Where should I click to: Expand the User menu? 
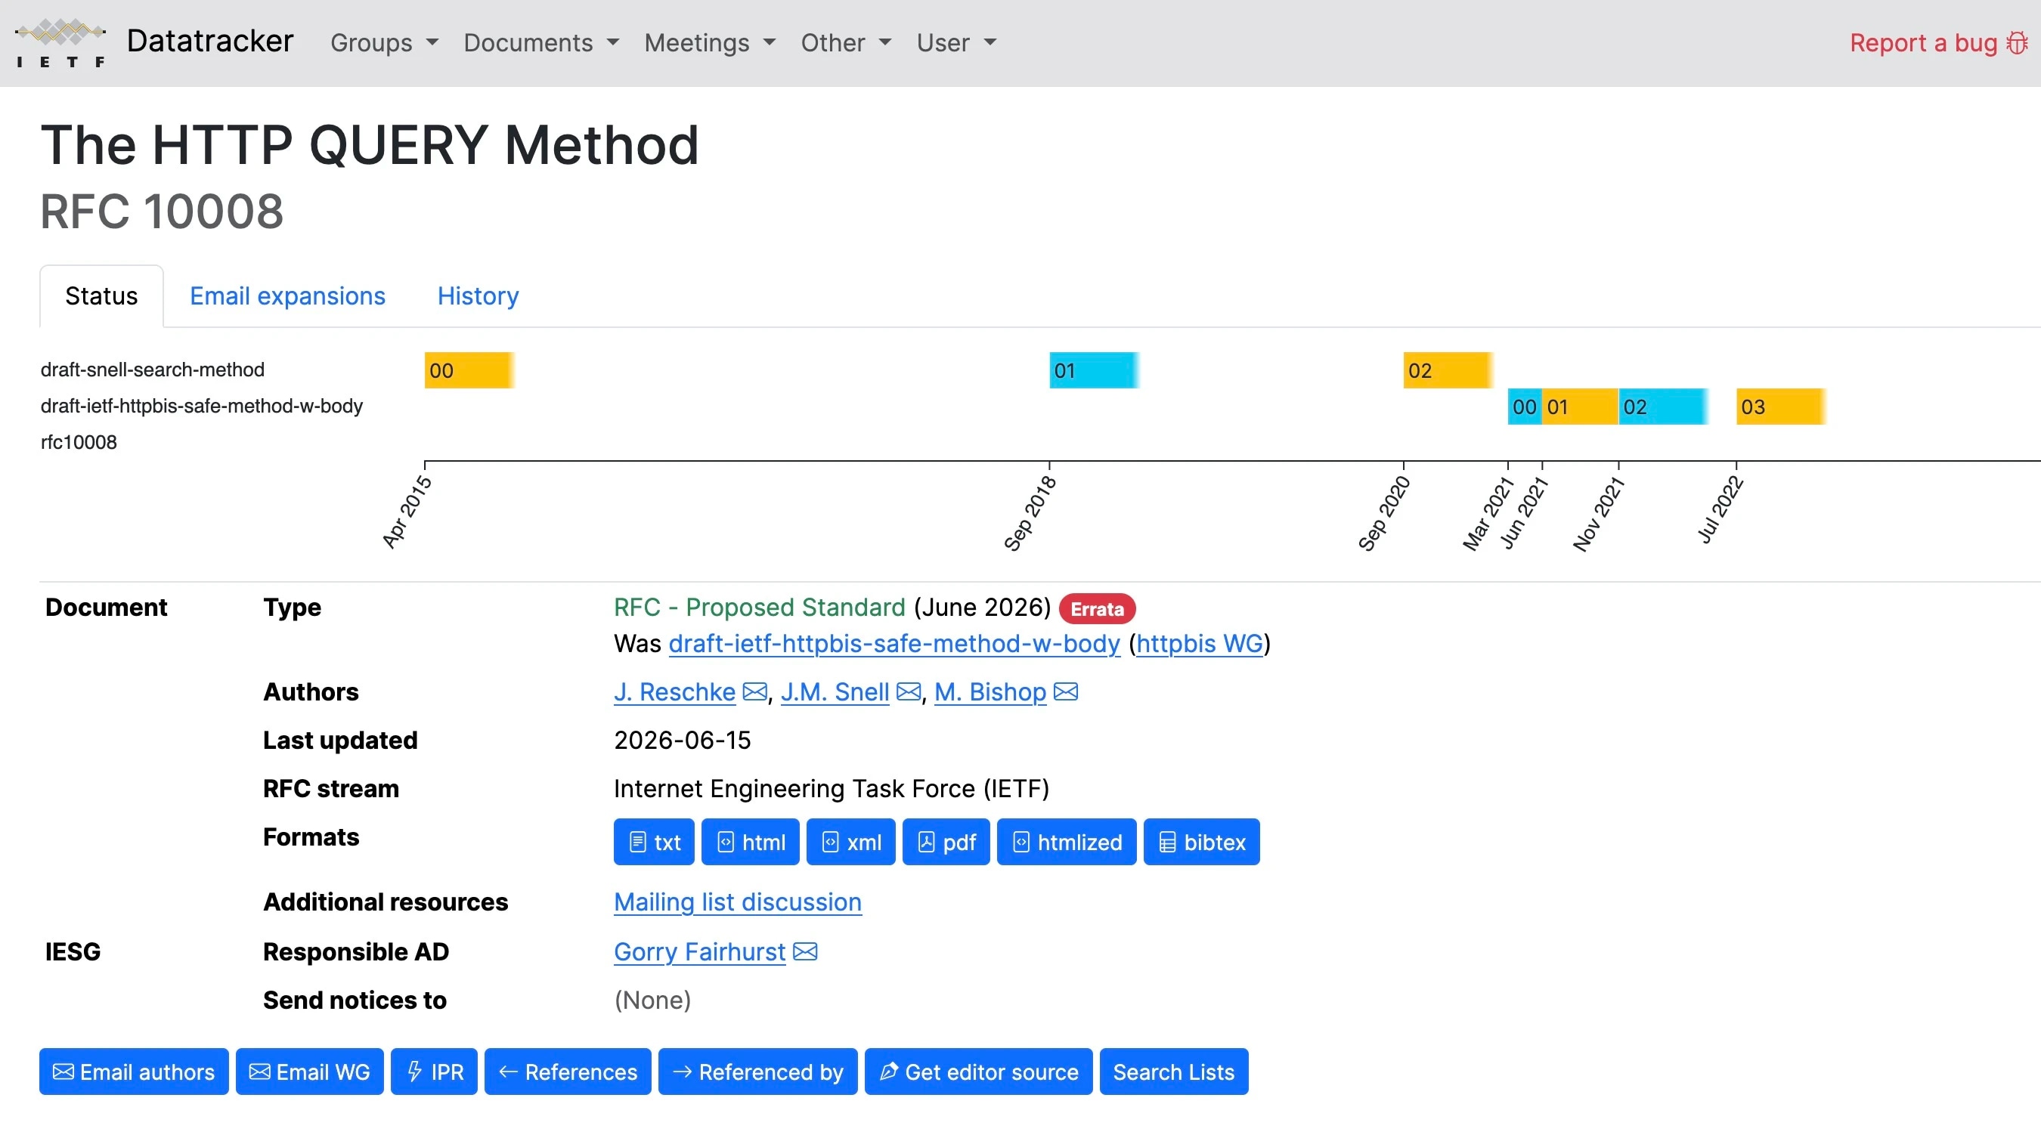click(956, 43)
